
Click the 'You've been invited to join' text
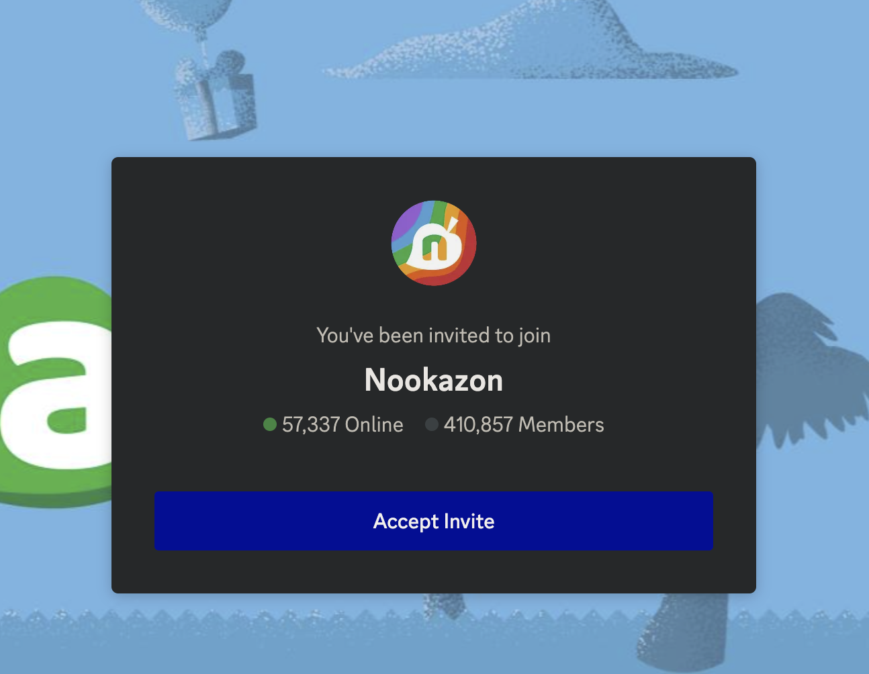coord(433,336)
